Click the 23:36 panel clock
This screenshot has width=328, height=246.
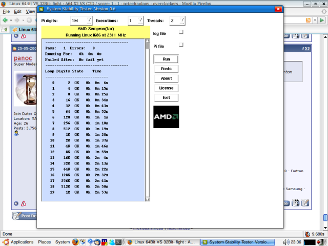tap(296, 242)
